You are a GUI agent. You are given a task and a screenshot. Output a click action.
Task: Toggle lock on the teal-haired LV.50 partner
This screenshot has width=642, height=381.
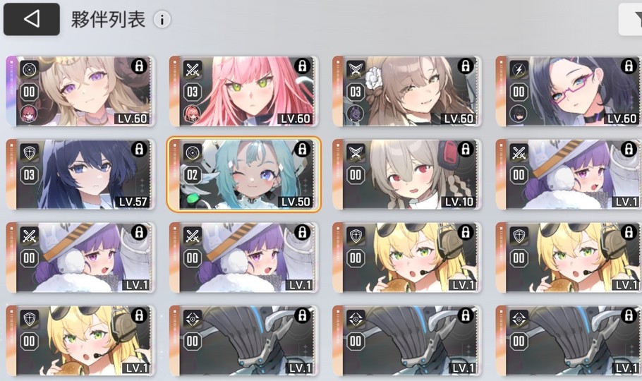click(302, 149)
